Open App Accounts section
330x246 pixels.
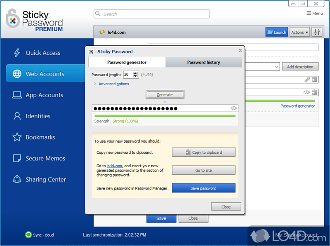click(x=38, y=95)
